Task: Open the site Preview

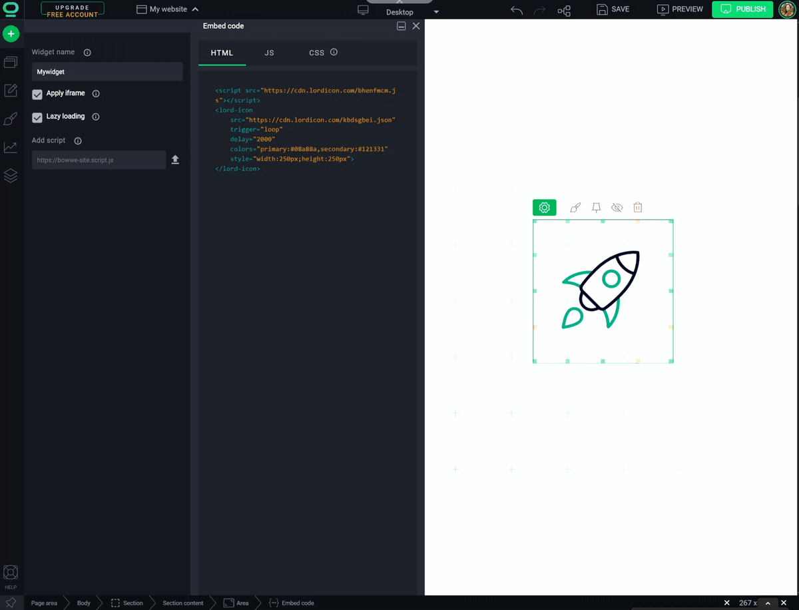Action: [x=680, y=9]
